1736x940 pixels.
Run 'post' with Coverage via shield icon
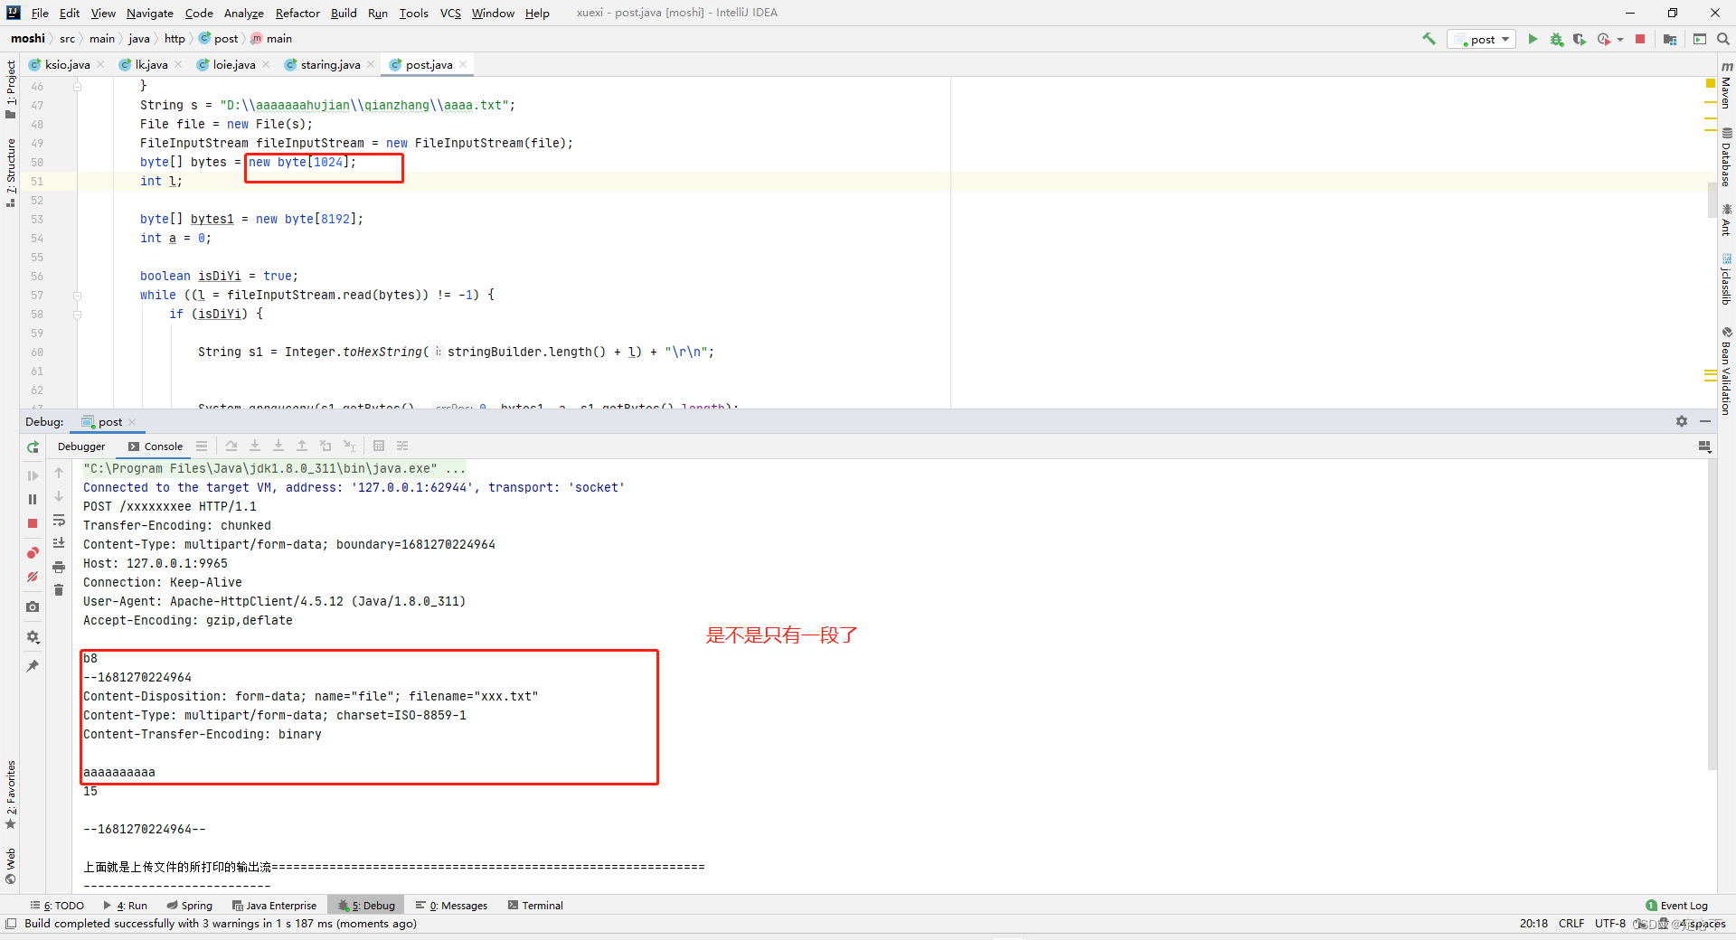pyautogui.click(x=1579, y=39)
